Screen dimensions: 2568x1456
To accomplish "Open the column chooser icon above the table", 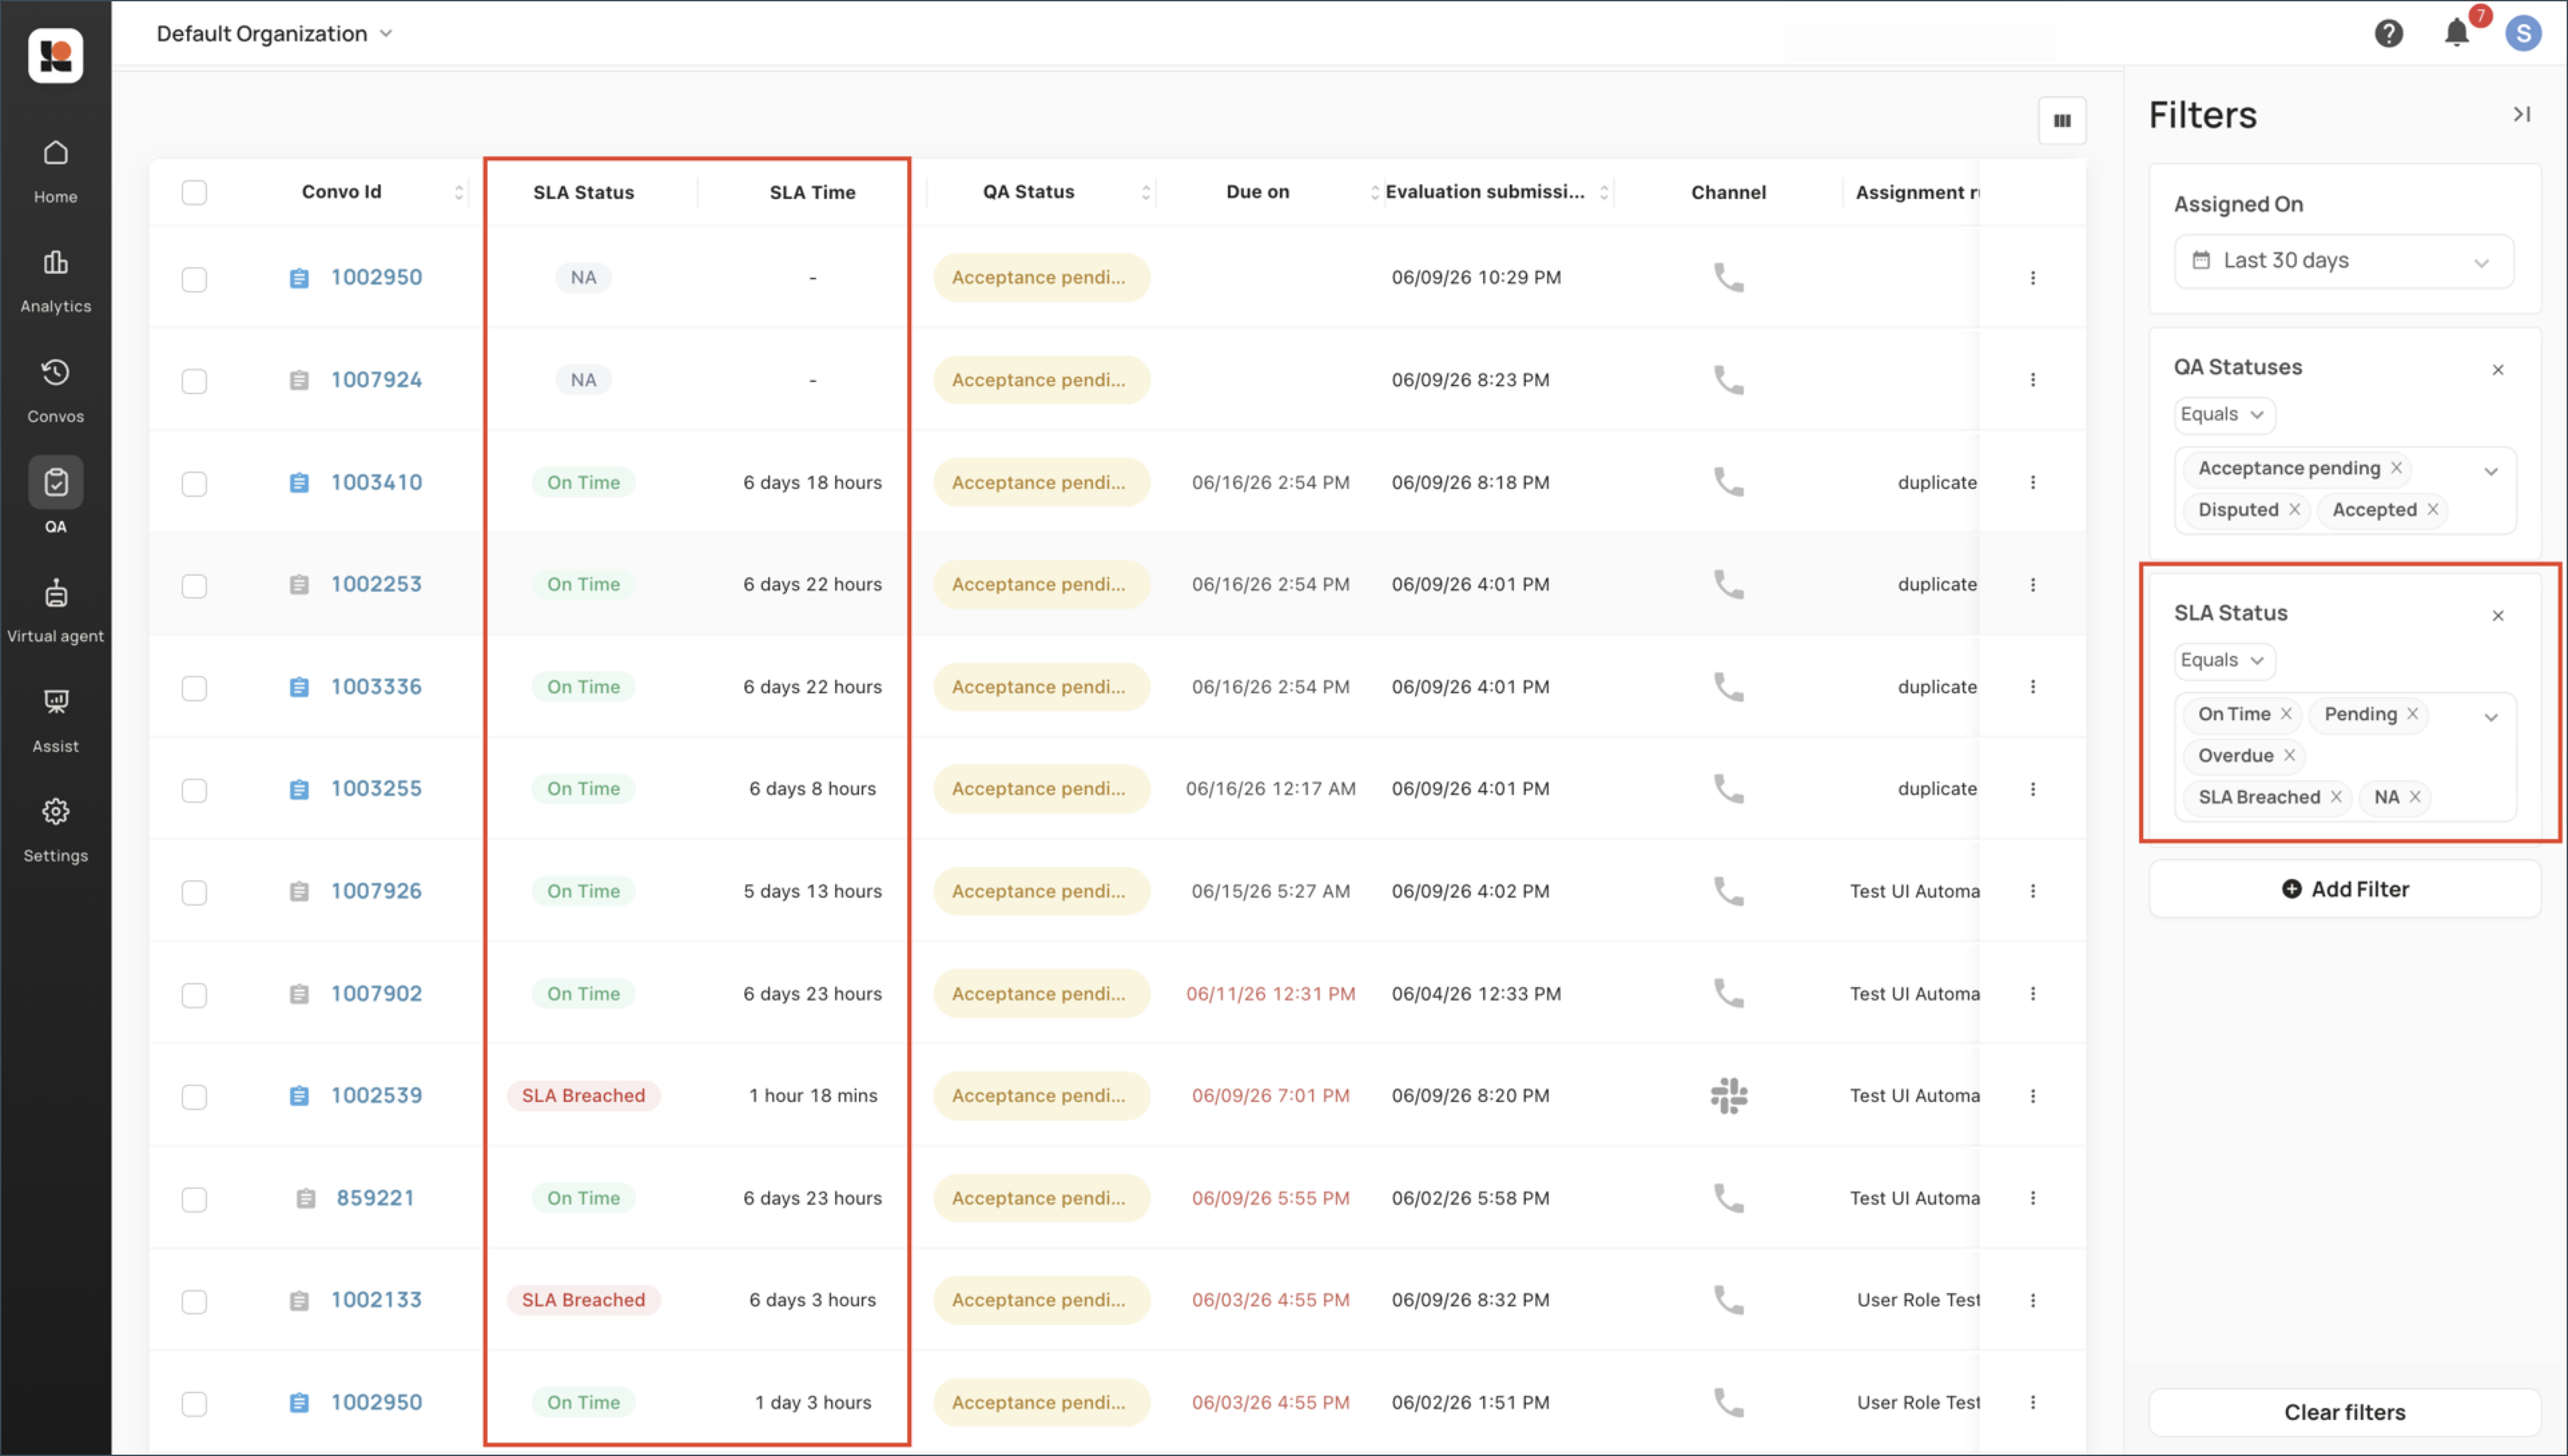I will 2062,121.
